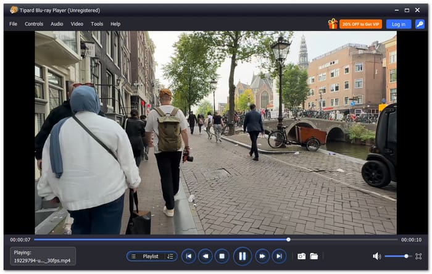Open the snapshot folder icon

pos(314,256)
